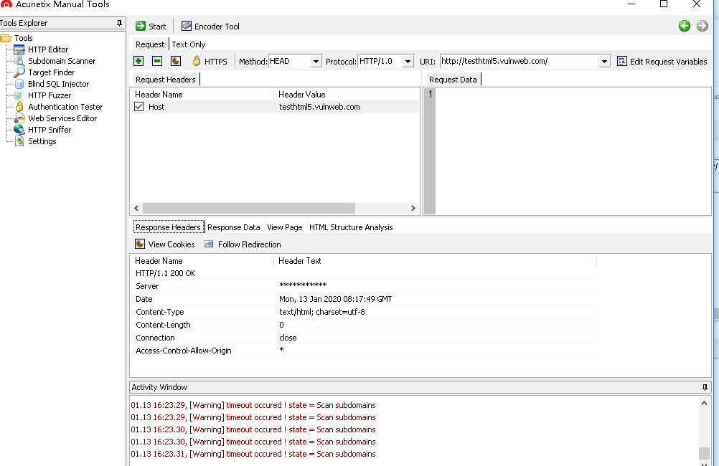Viewport: 719px width, 466px height.
Task: Open Blind SQL Injector tool
Action: coord(58,84)
